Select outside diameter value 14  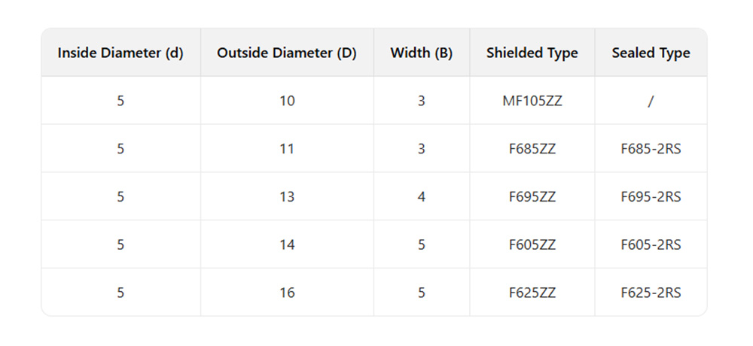click(x=287, y=245)
